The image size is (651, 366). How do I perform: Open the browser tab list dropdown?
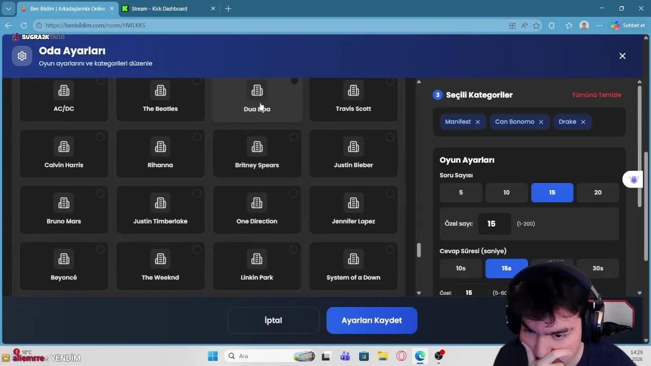click(9, 9)
